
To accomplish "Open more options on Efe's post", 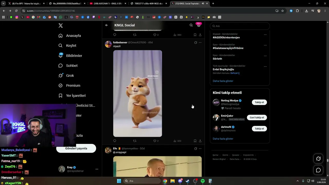I will (x=200, y=149).
